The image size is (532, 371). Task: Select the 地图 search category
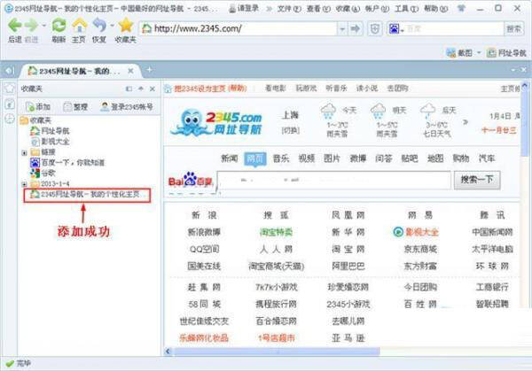[435, 158]
